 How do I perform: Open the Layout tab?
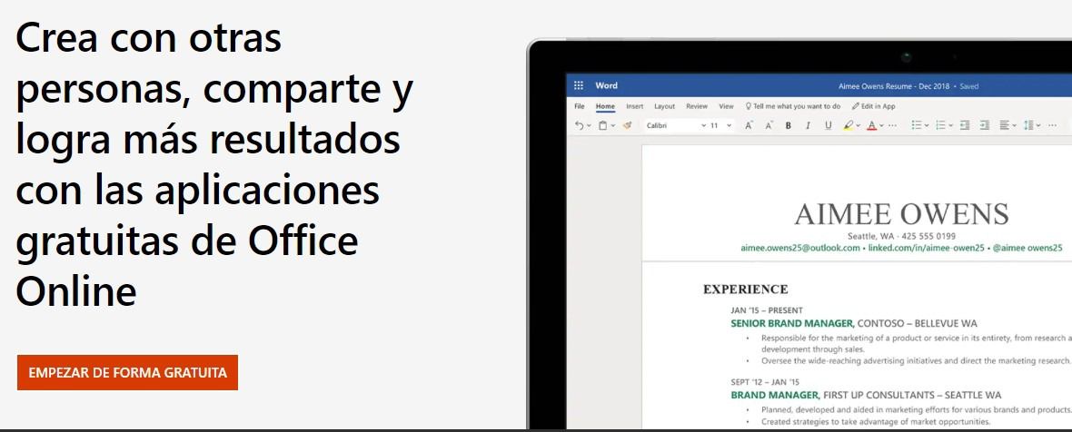tap(664, 106)
